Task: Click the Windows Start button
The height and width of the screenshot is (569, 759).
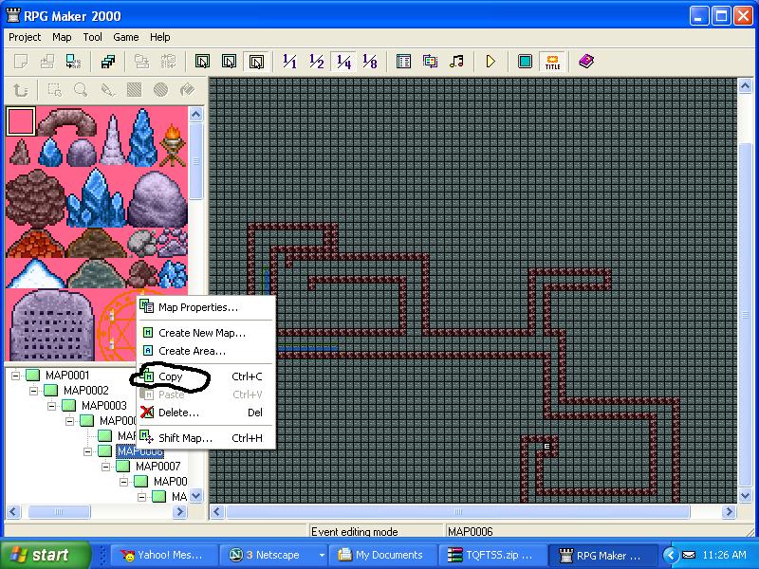Action: click(x=45, y=555)
